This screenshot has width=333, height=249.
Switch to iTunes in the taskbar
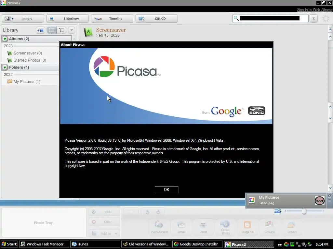(95, 244)
